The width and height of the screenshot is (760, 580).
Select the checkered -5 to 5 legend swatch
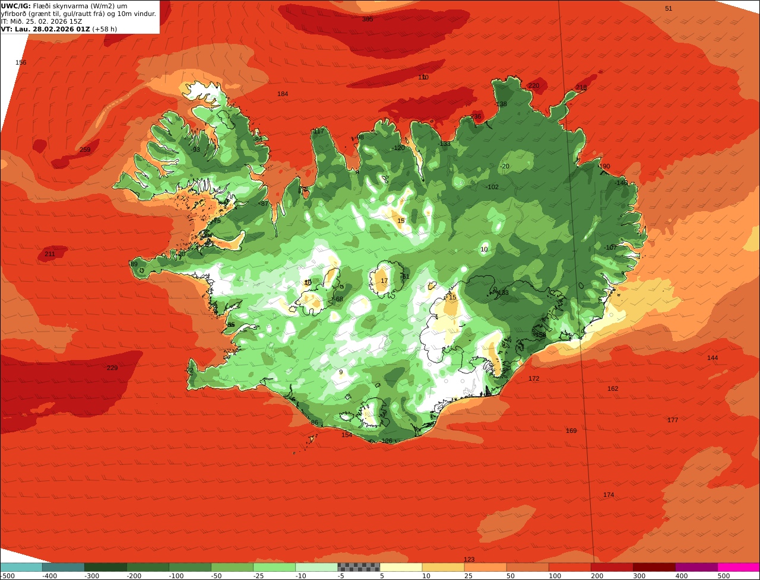pyautogui.click(x=359, y=567)
